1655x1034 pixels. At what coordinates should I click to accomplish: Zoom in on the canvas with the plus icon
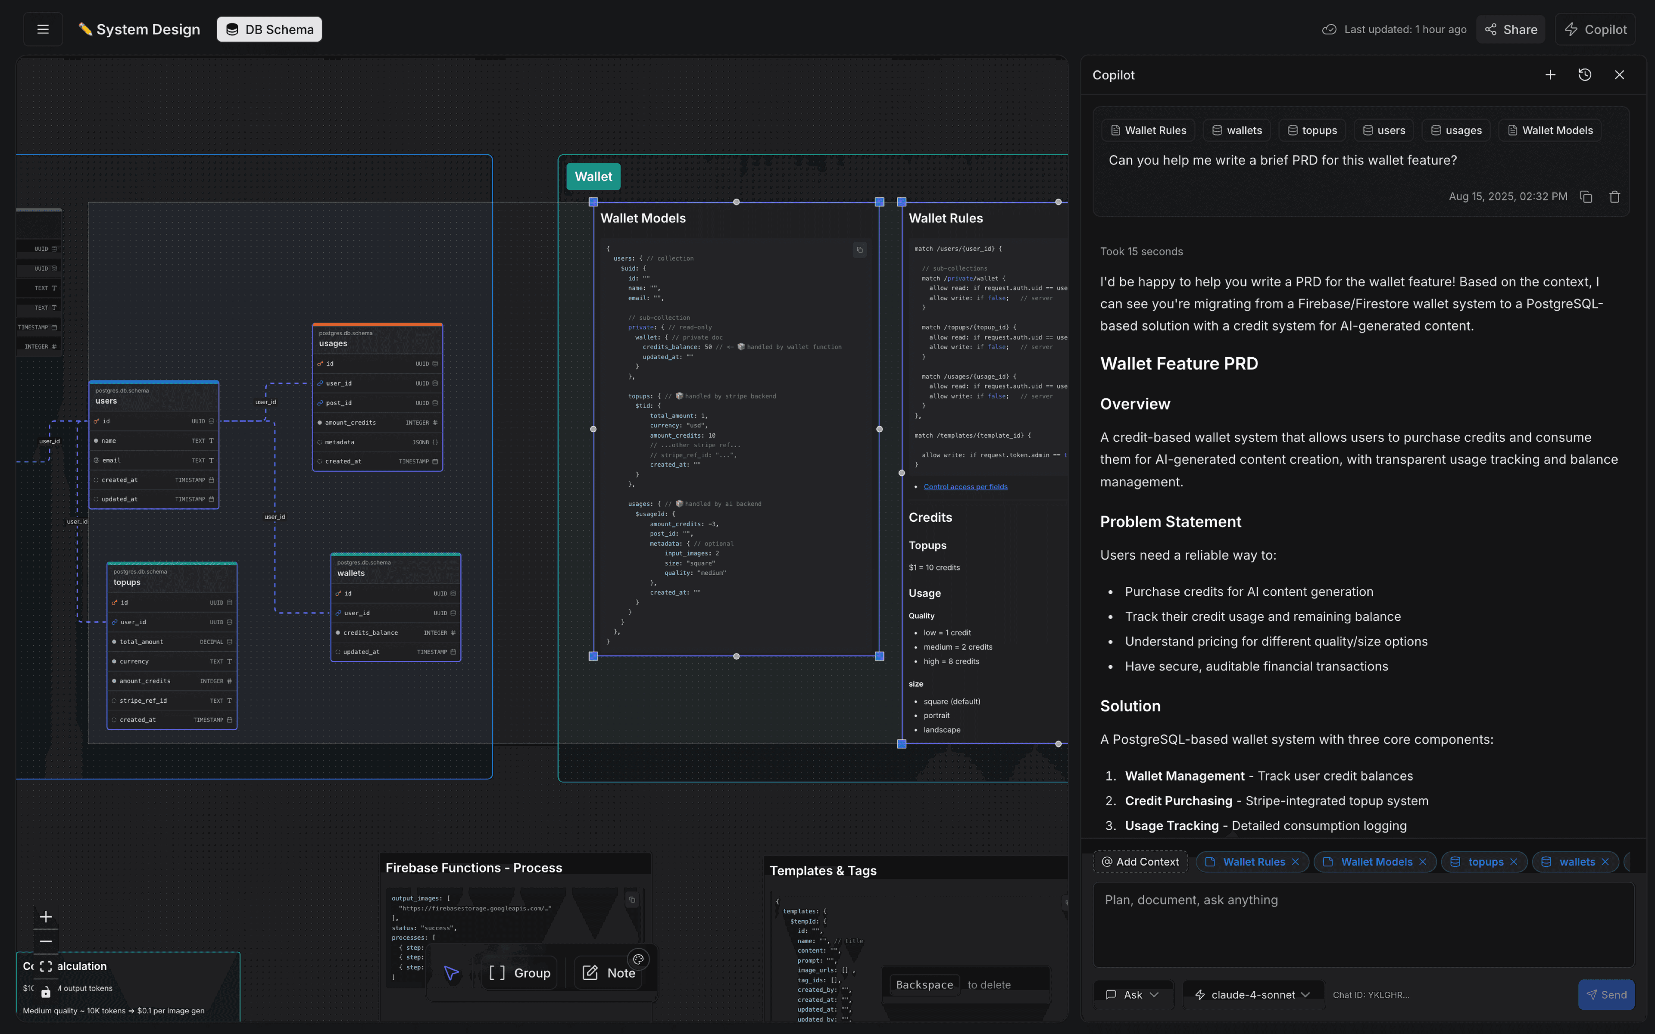(46, 916)
